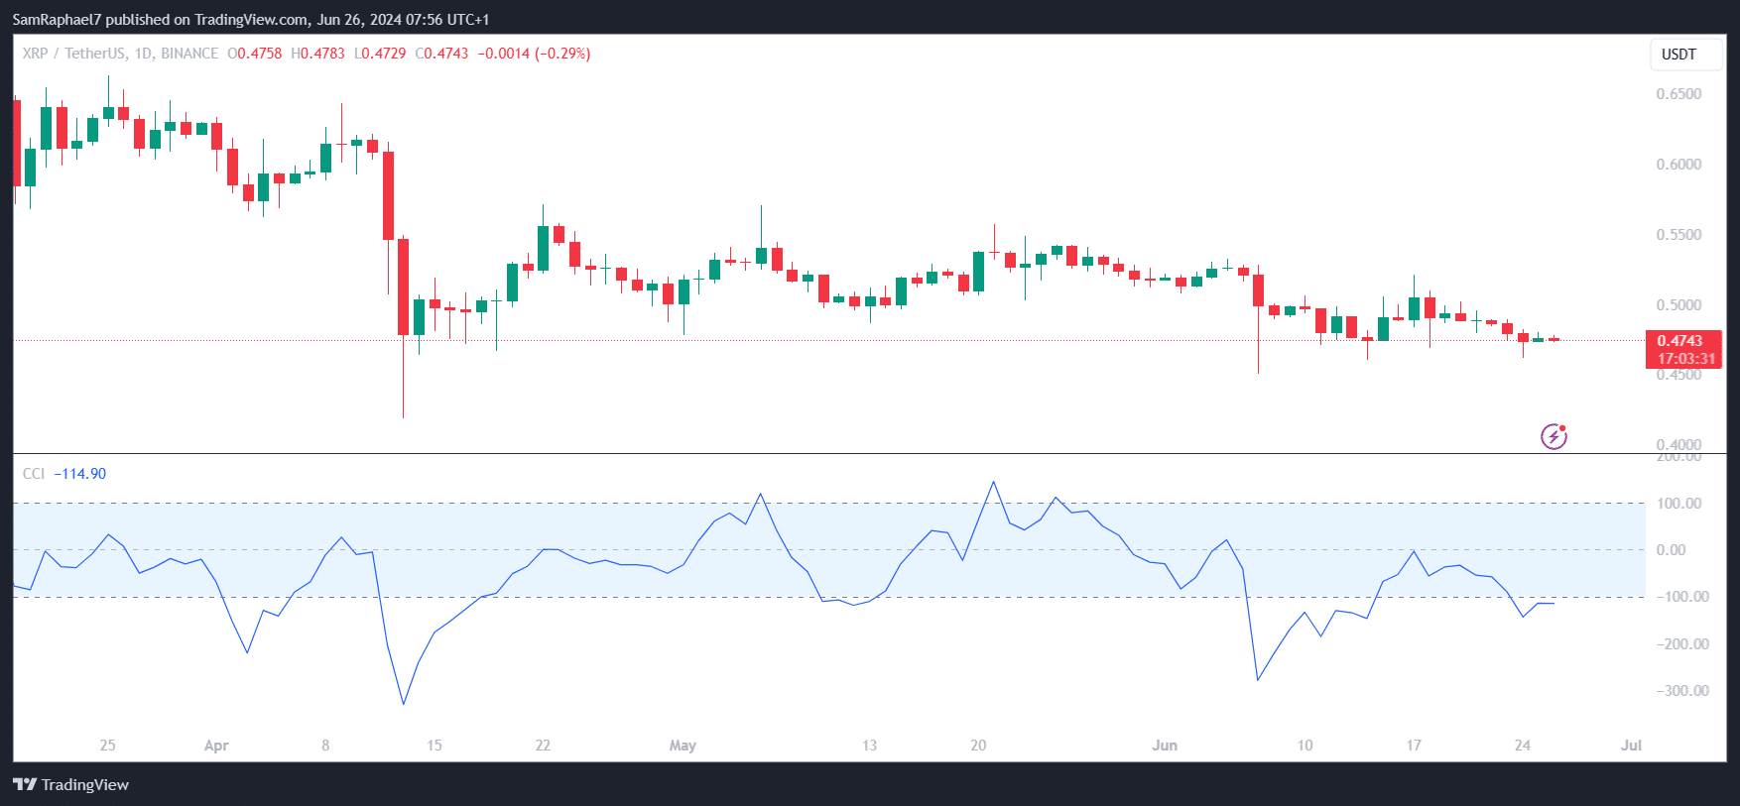
Task: Click the SamRaphael7 published header text
Action: pyautogui.click(x=251, y=20)
